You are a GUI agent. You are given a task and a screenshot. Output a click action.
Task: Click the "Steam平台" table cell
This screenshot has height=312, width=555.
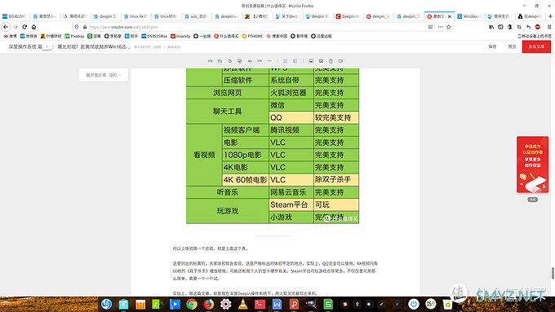[291, 204]
